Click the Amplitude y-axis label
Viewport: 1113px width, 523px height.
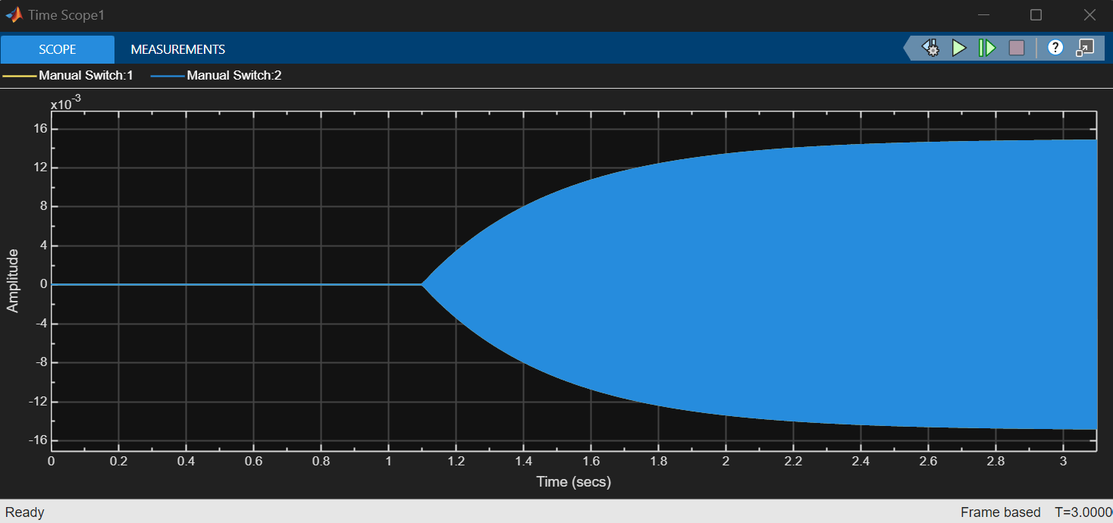[13, 281]
